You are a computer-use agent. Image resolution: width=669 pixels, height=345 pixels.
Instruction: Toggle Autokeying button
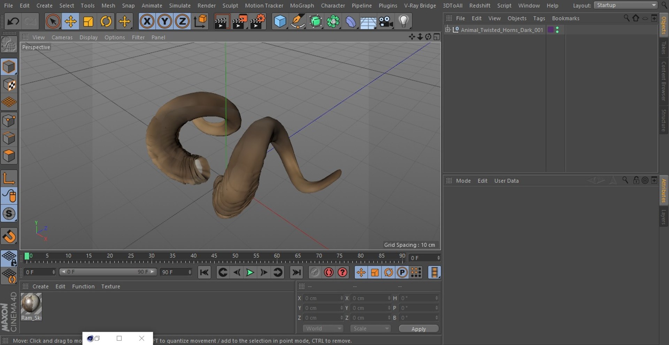point(329,272)
